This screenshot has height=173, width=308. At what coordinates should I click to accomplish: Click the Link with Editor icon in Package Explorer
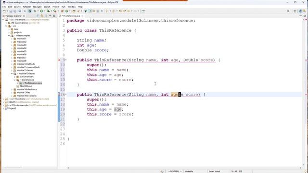point(42,16)
